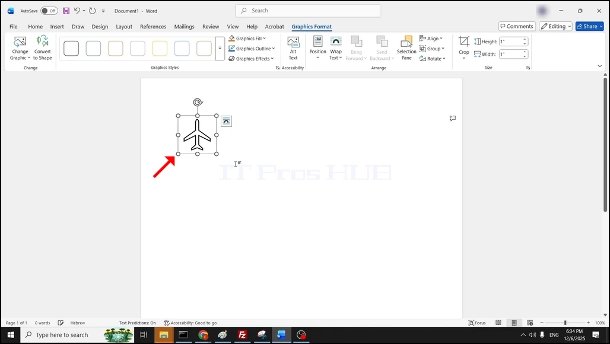This screenshot has width=610, height=344.
Task: Select the Crop tool
Action: 463,48
